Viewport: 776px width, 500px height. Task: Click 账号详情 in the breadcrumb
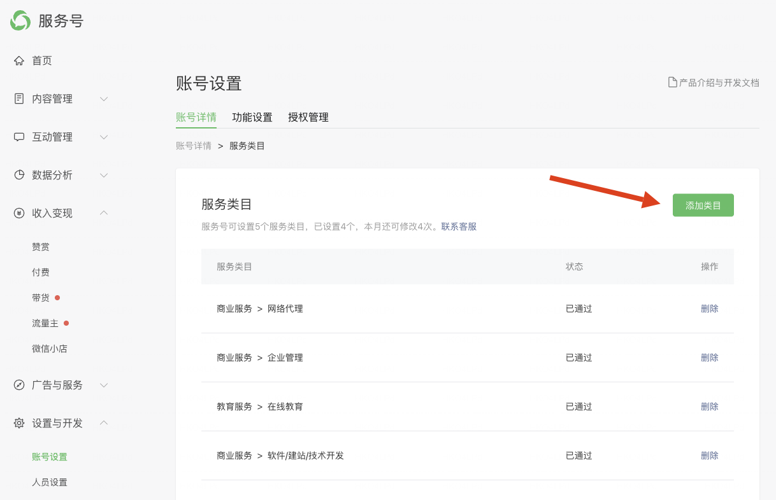(x=194, y=145)
